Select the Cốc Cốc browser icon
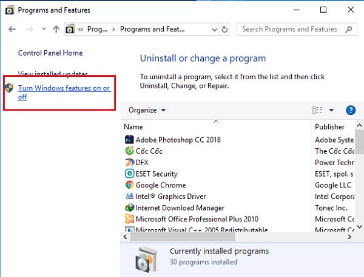 tap(129, 151)
